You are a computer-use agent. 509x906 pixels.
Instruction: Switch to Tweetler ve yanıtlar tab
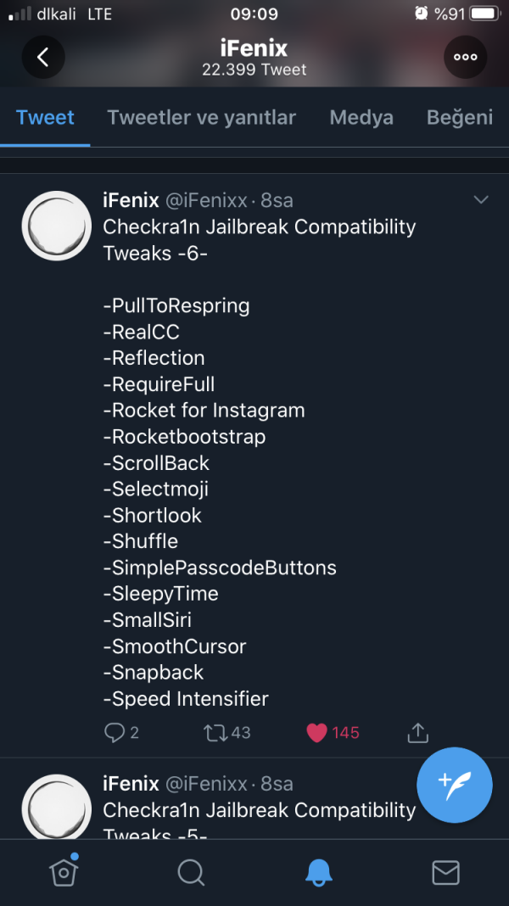coord(201,117)
